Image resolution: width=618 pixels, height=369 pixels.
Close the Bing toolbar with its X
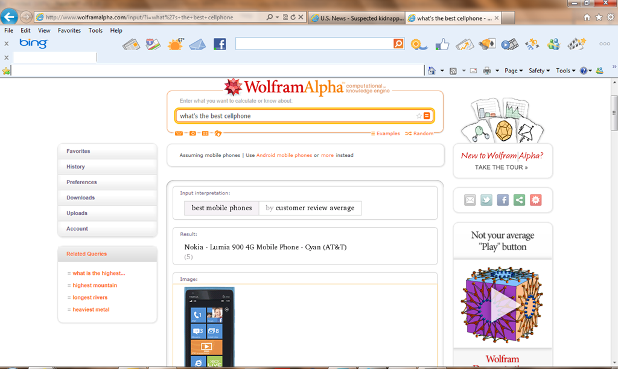click(6, 43)
